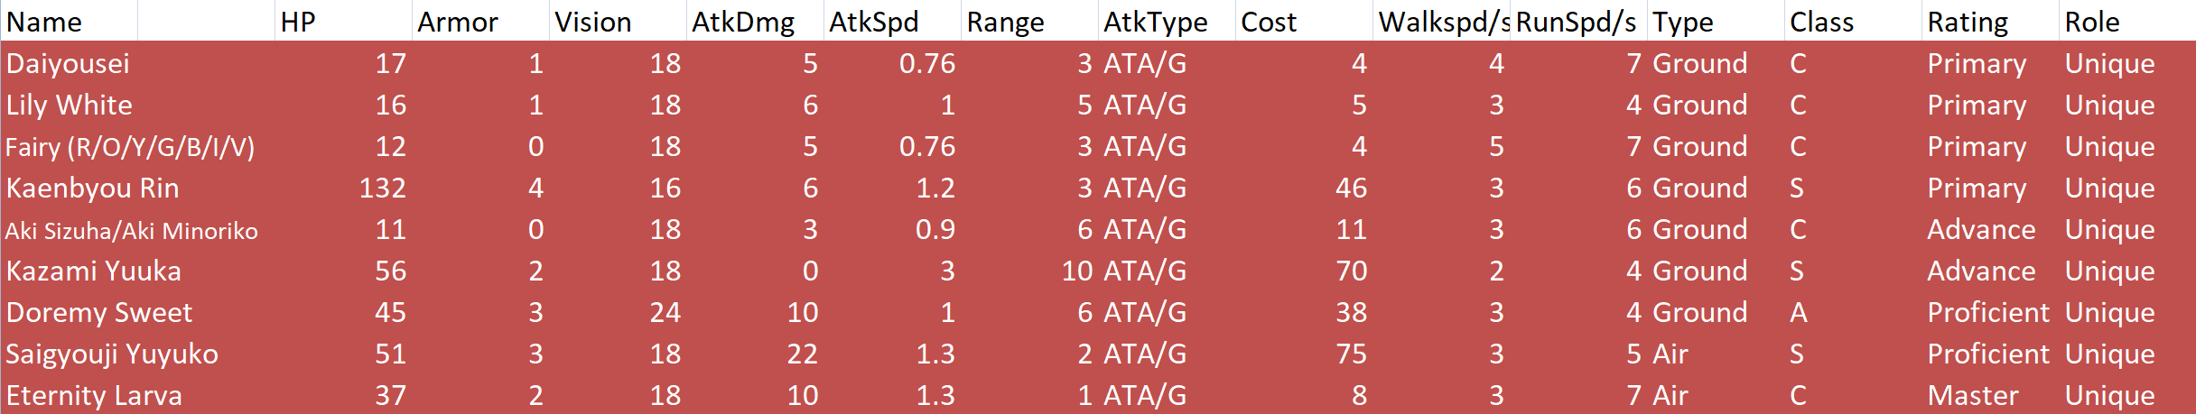The width and height of the screenshot is (2196, 414).
Task: Select Kazami Yuuka's Range value 10
Action: (x=1076, y=271)
